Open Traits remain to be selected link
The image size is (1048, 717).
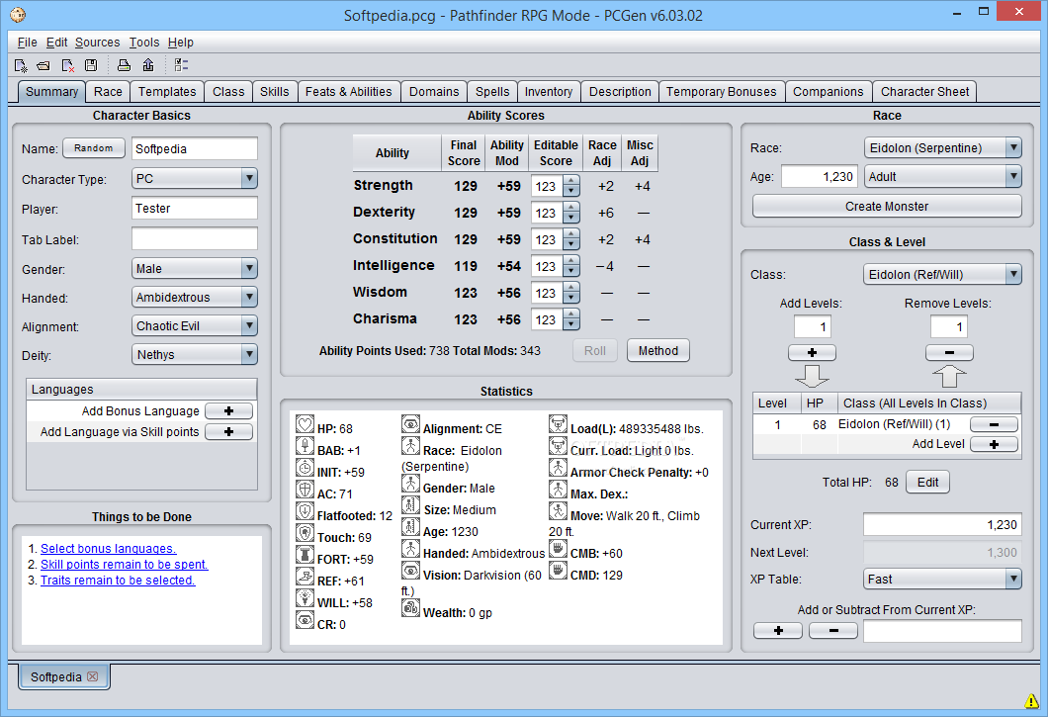[x=118, y=581]
